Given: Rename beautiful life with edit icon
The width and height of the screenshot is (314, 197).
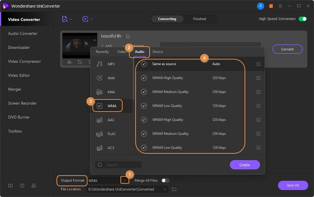Looking at the screenshot, I should point(128,36).
